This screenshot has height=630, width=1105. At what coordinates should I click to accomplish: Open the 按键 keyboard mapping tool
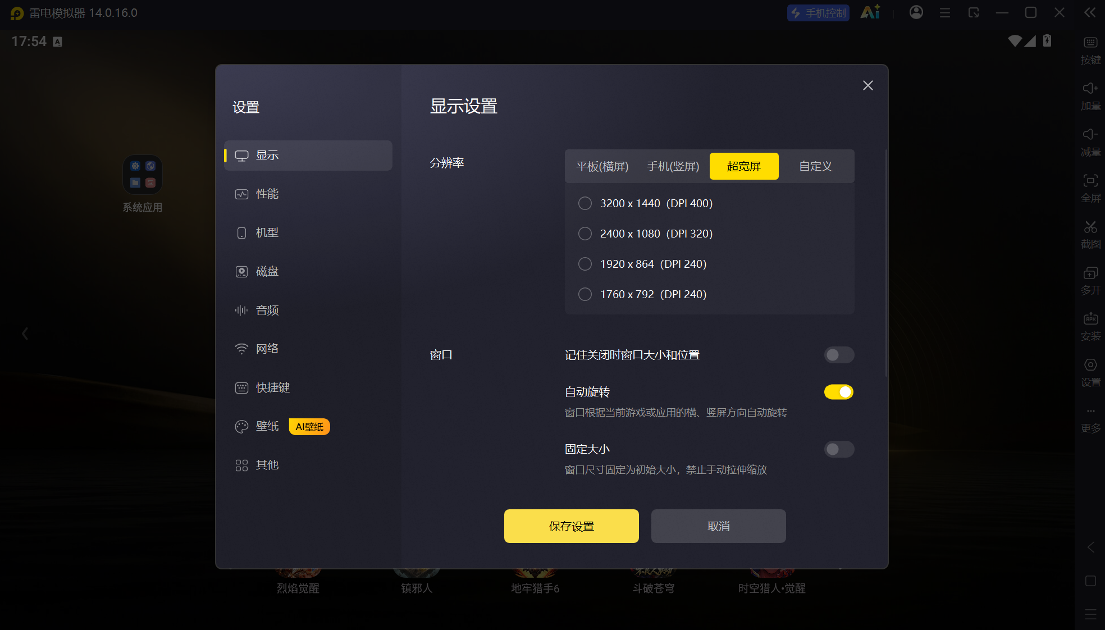(1090, 51)
